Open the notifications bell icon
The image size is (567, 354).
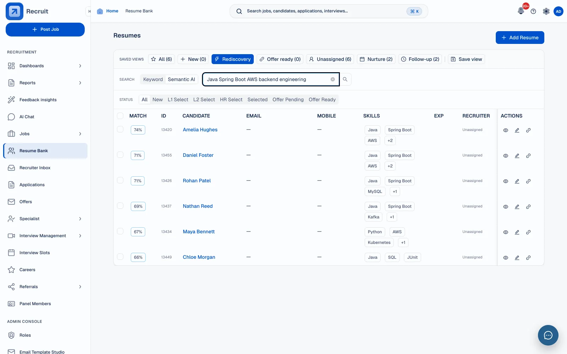tap(521, 11)
